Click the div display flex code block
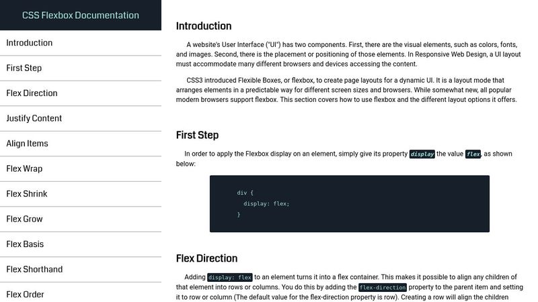This screenshot has height=302, width=538. [x=349, y=204]
